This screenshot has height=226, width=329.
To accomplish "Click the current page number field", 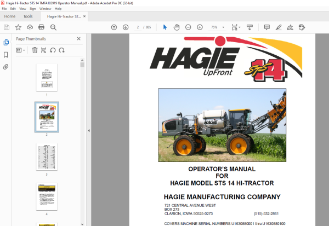I will pos(138,27).
